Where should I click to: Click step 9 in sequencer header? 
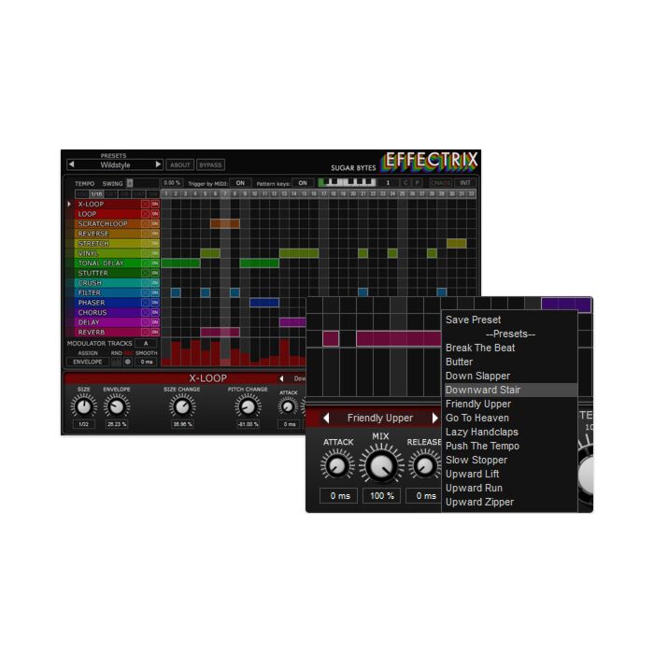tap(245, 194)
